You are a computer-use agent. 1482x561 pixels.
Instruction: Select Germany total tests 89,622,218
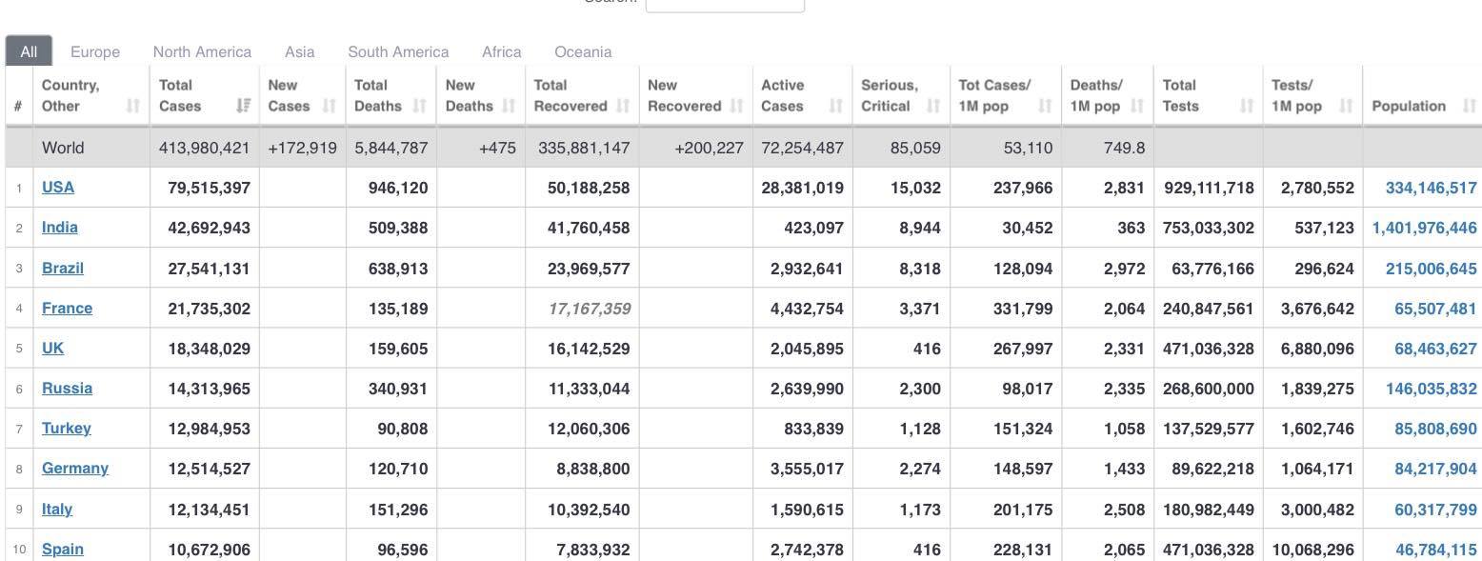click(x=1213, y=469)
